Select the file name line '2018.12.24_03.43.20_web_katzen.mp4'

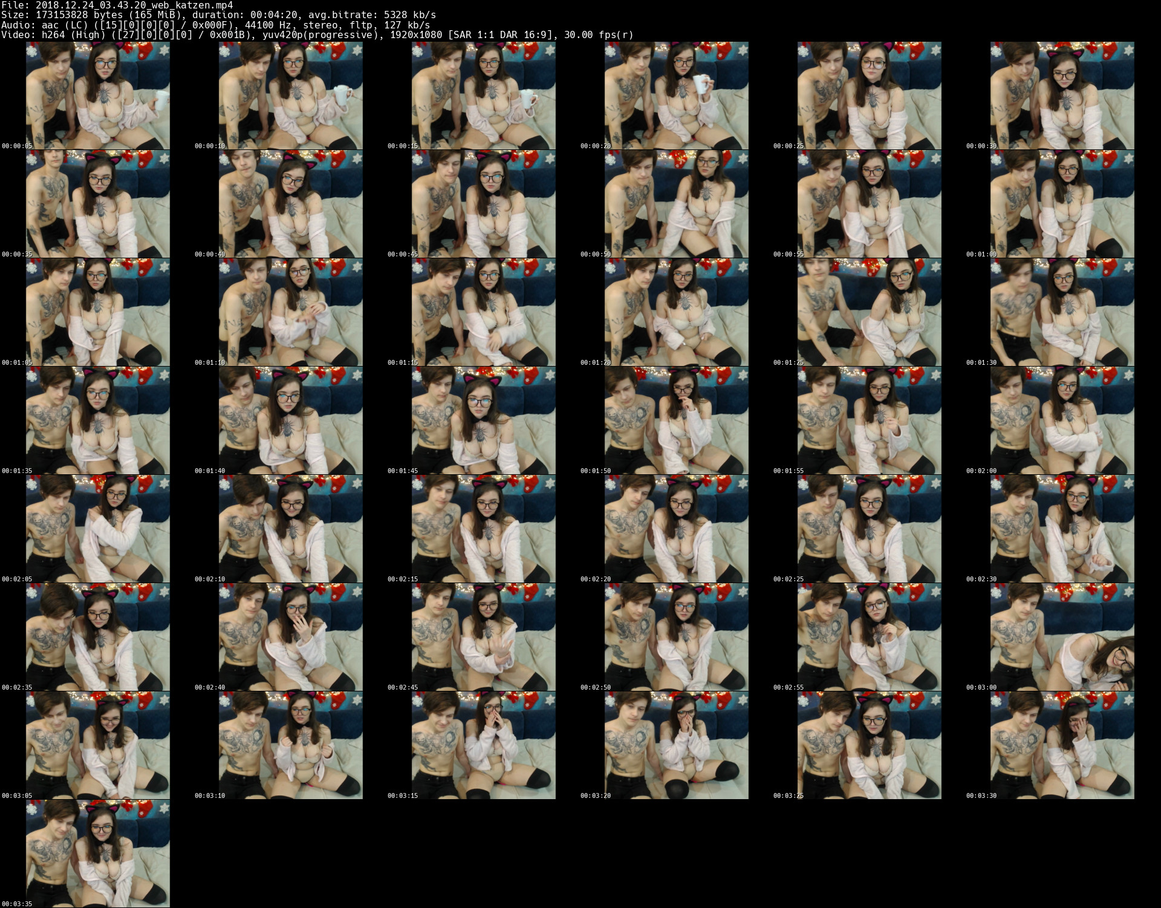pos(117,5)
